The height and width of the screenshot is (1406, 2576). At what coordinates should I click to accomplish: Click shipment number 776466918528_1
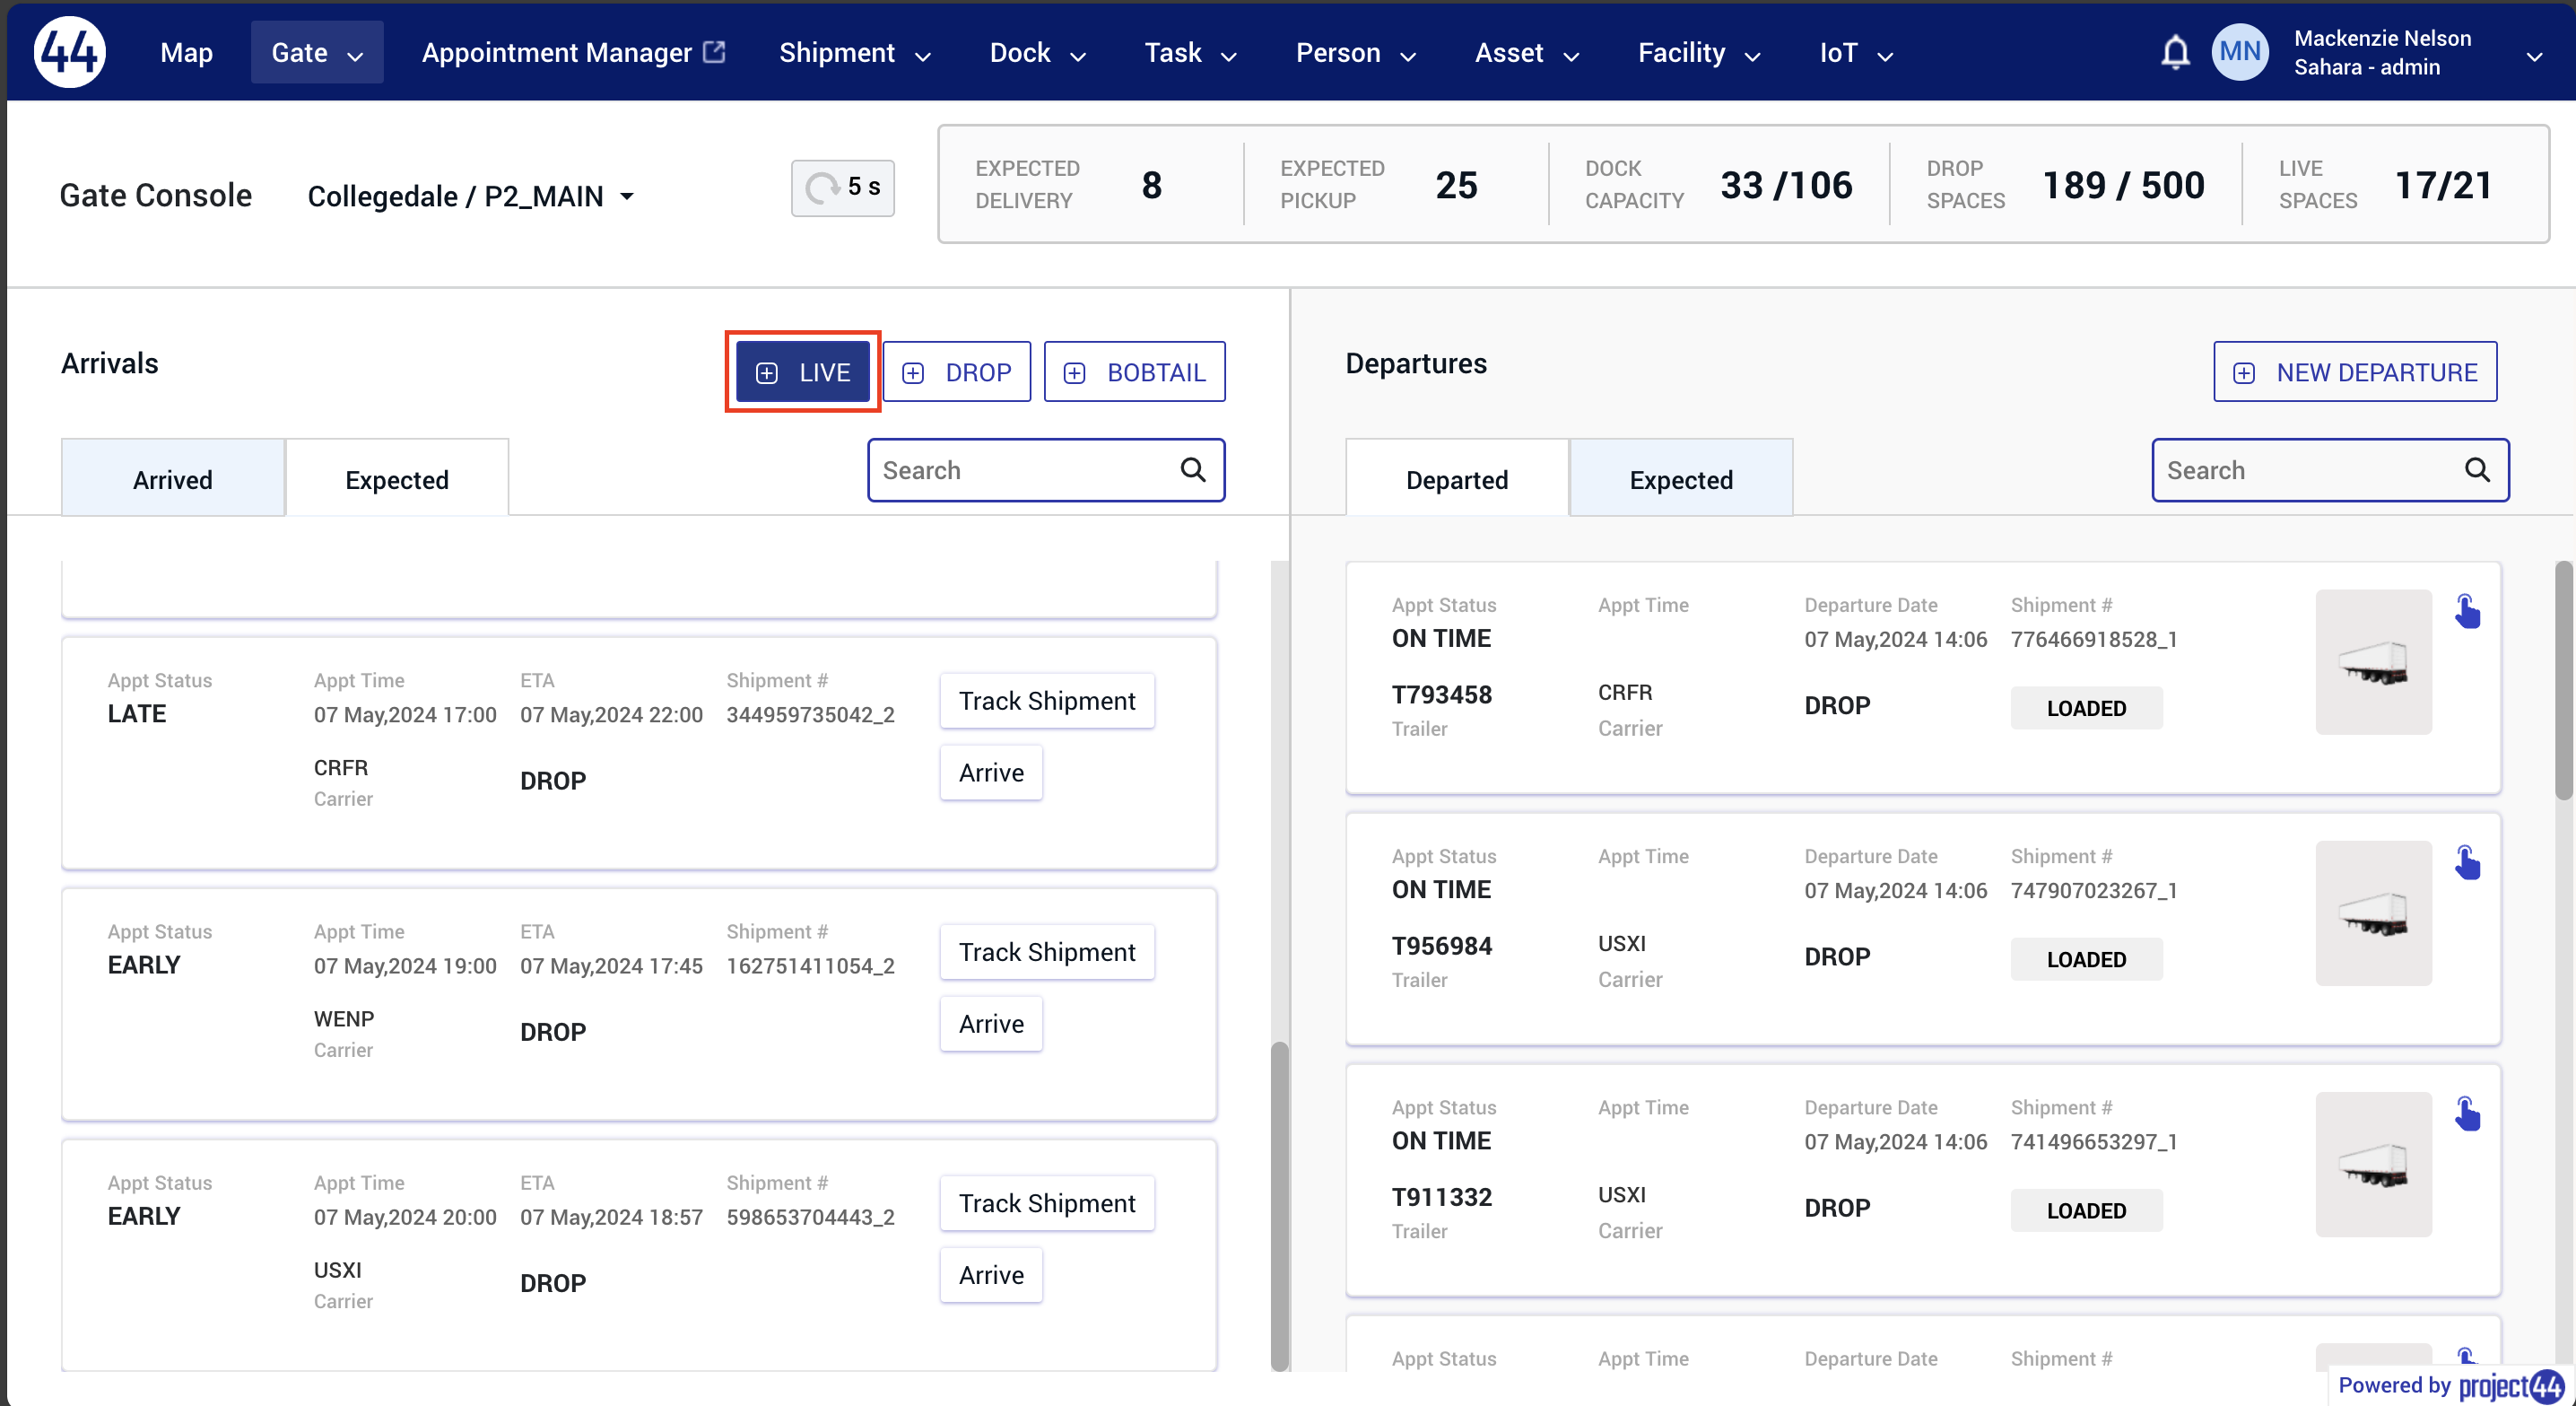pos(2094,639)
